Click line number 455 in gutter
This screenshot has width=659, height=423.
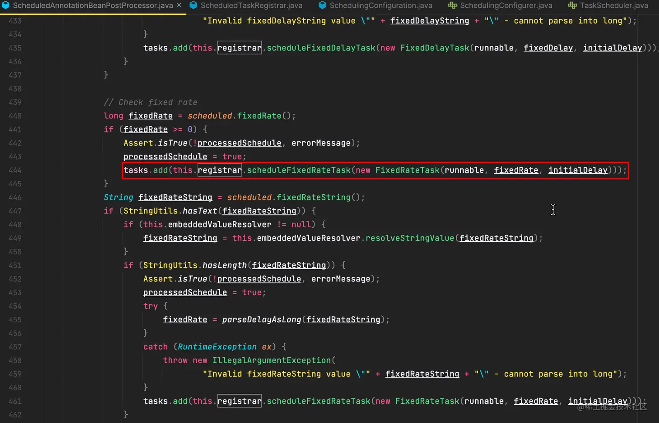coord(15,320)
